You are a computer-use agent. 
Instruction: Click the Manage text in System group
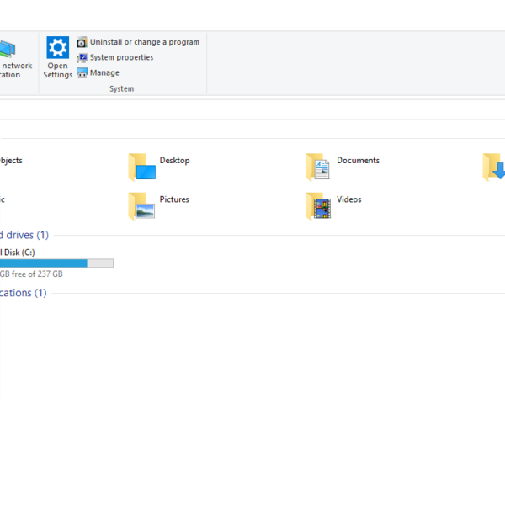click(104, 72)
